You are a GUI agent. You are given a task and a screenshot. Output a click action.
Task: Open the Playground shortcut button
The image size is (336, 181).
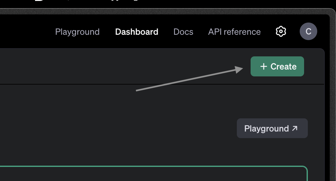tap(272, 128)
